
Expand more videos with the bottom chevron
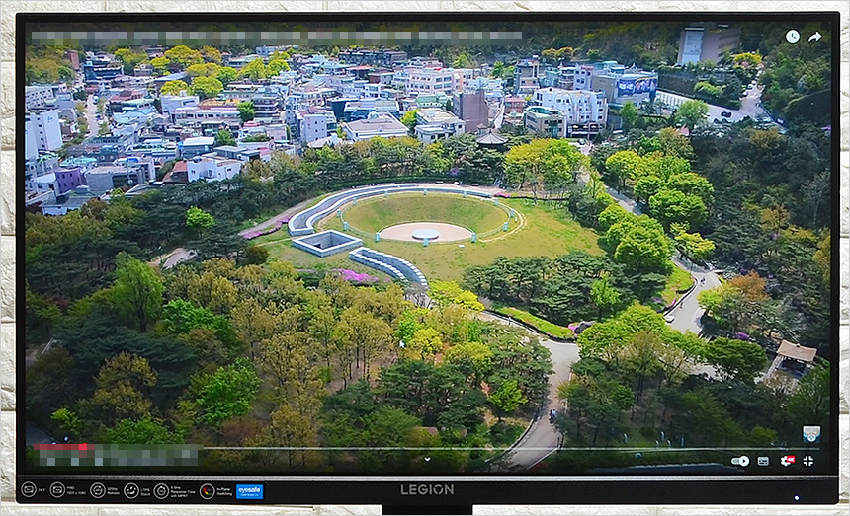point(427,459)
